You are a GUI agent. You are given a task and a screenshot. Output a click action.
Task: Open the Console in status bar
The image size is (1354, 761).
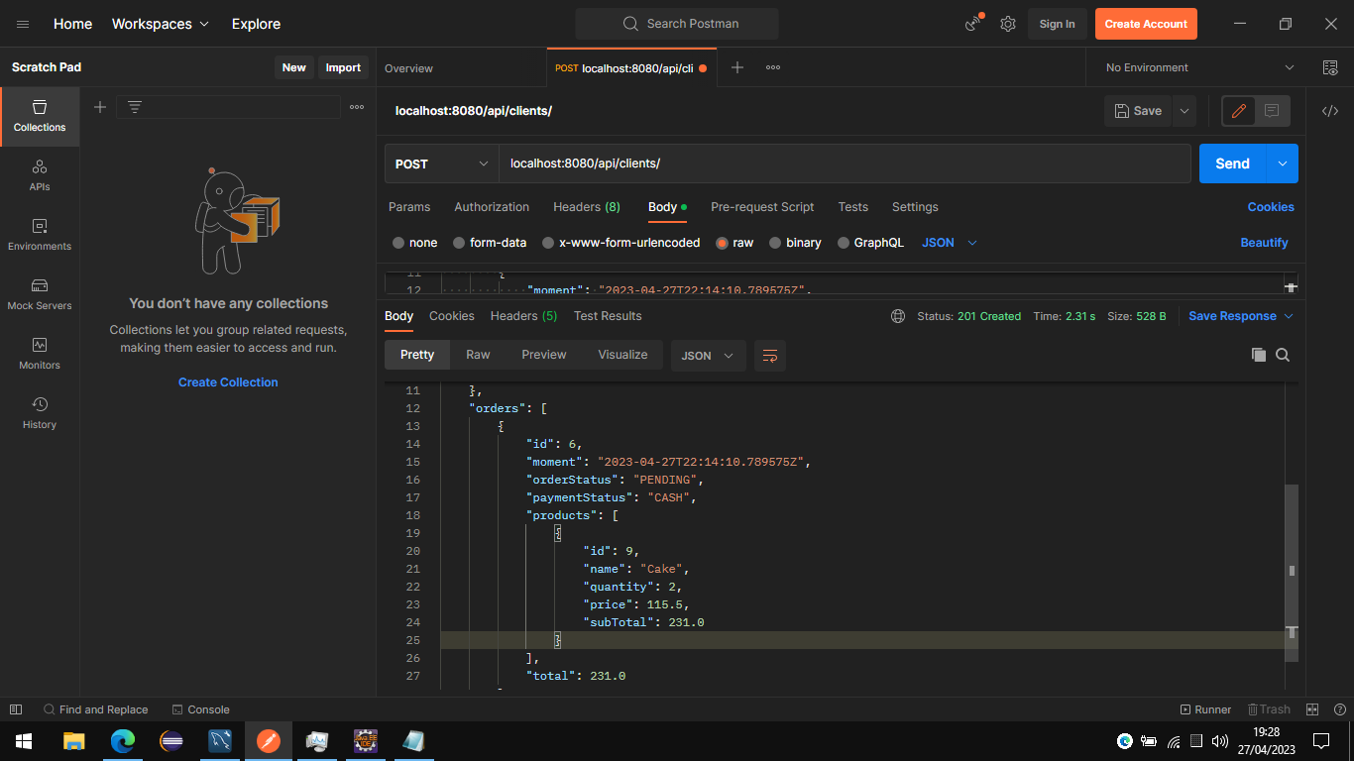200,709
